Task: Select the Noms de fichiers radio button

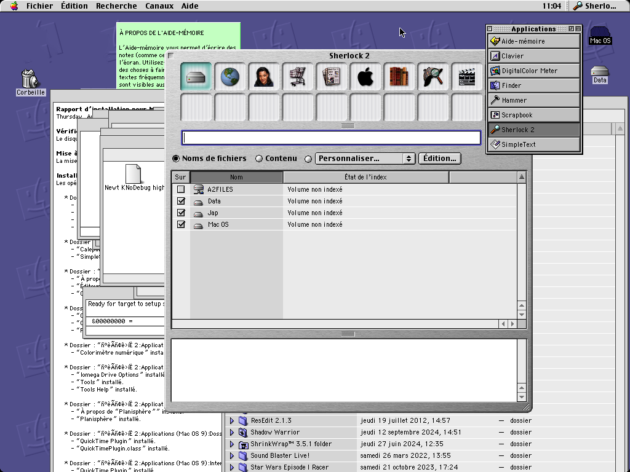Action: [176, 159]
